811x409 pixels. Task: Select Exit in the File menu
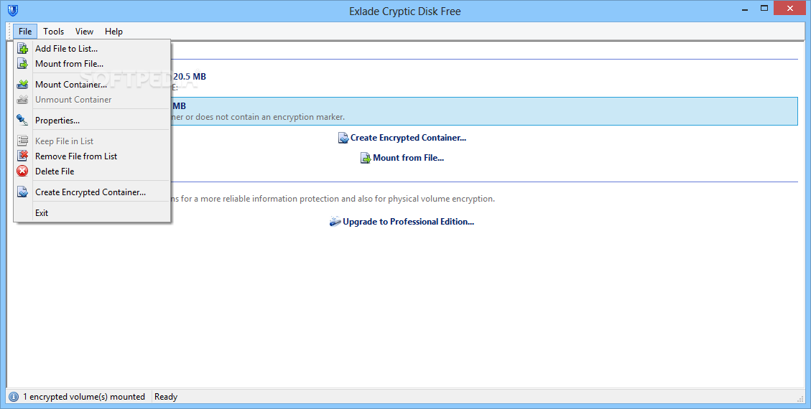[93, 213]
